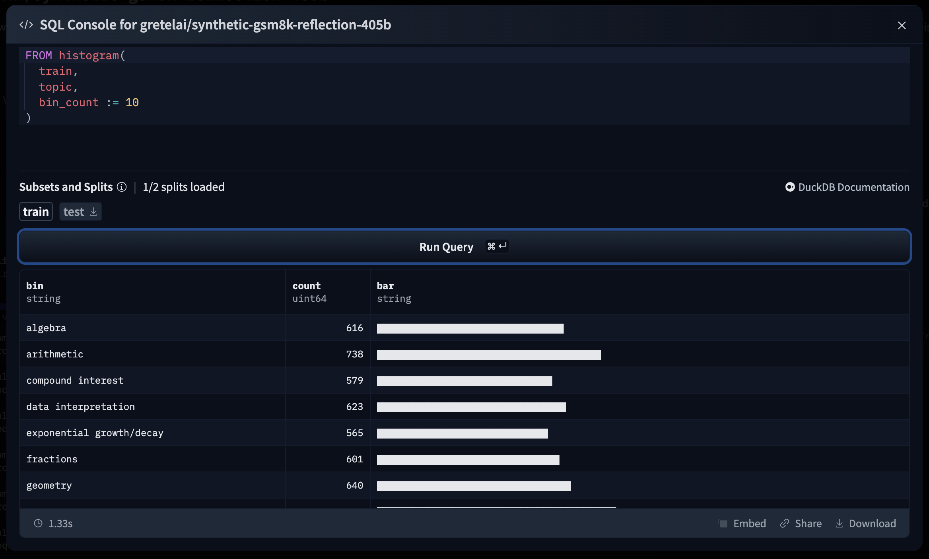
Task: Toggle the train split selection
Action: 36,212
